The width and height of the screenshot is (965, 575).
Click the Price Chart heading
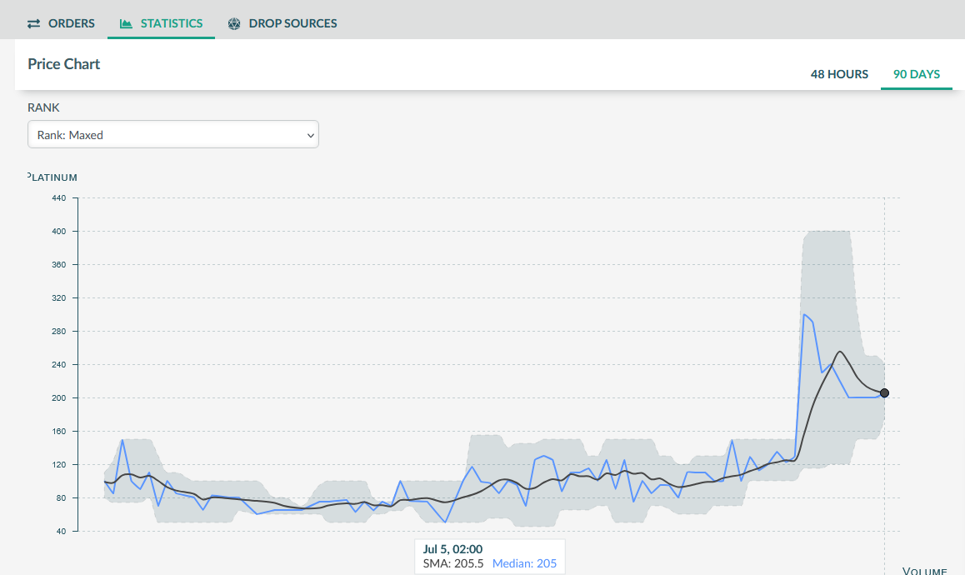tap(64, 64)
